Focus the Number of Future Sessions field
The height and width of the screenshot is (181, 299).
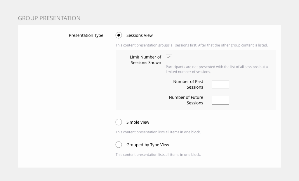(x=220, y=100)
